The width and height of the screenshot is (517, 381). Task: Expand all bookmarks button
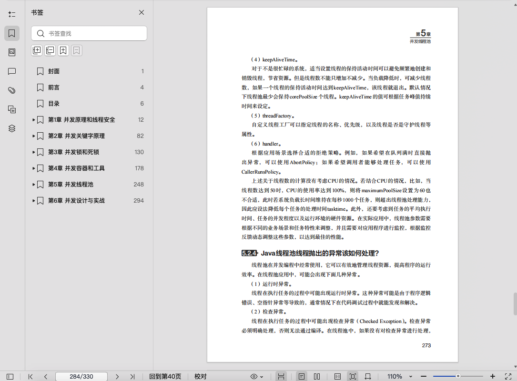[x=37, y=50]
